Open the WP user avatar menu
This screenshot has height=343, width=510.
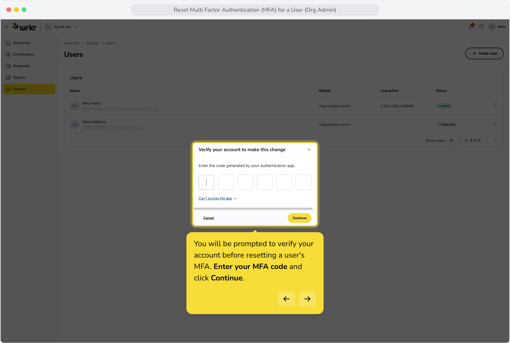[x=492, y=27]
